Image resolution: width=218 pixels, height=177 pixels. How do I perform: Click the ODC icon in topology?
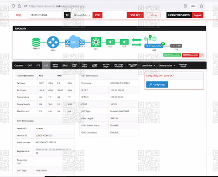tap(110, 42)
